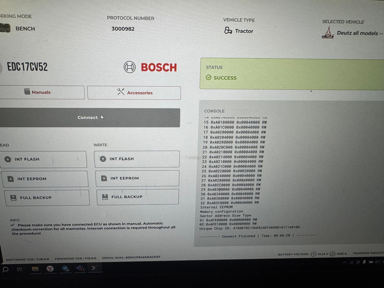Click the X-shaped app taskbar icon

pos(94,268)
